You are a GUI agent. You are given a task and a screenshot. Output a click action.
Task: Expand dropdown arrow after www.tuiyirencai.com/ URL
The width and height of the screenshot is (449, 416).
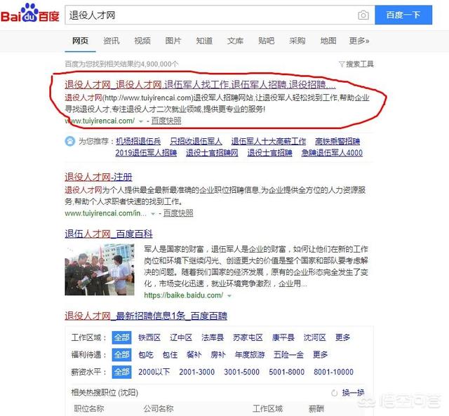click(140, 121)
